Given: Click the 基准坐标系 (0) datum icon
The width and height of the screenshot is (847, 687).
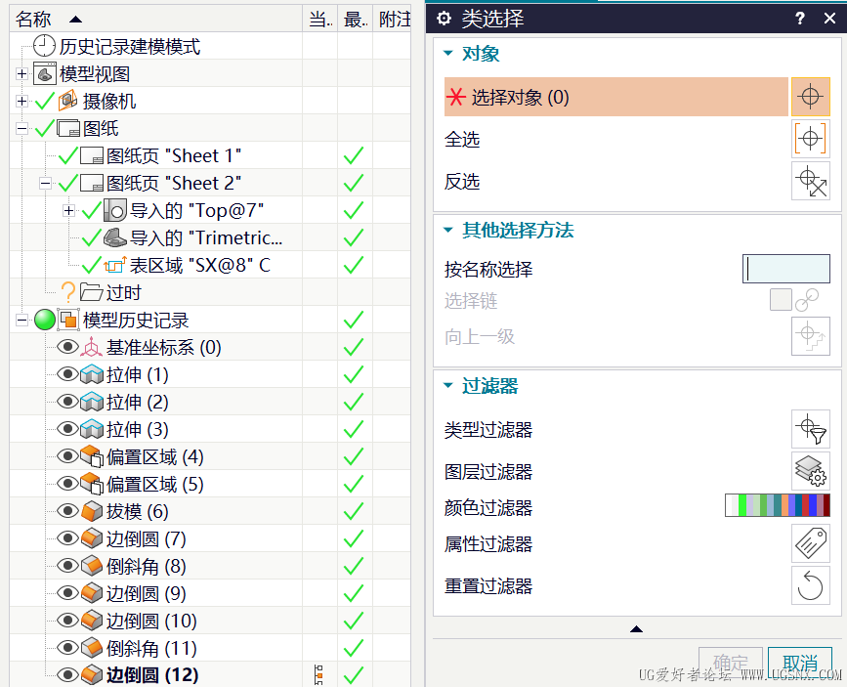Looking at the screenshot, I should click(91, 347).
